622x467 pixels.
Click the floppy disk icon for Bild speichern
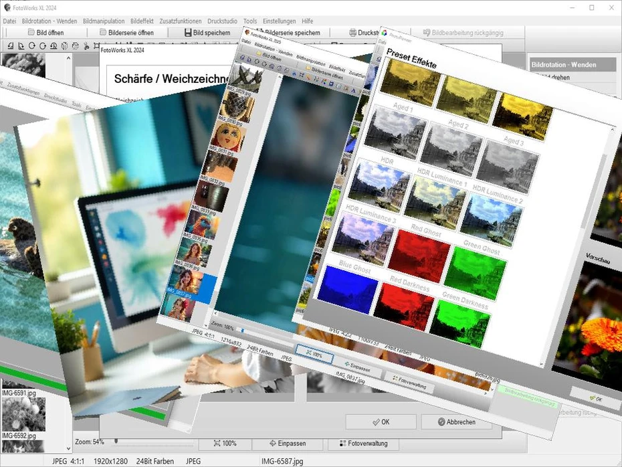pos(188,32)
